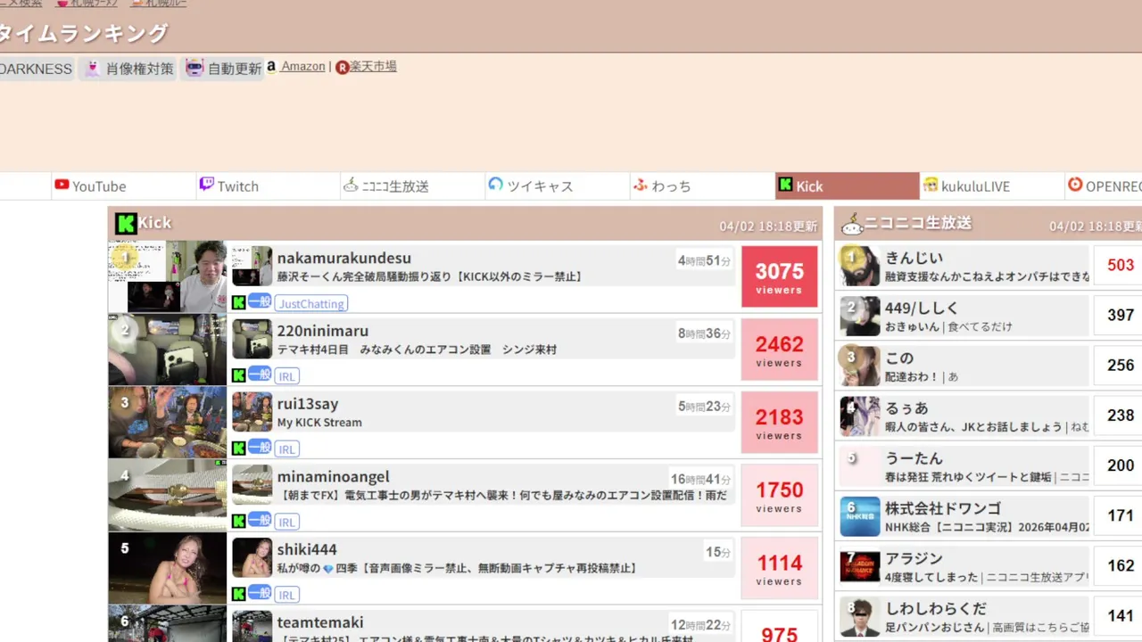The width and height of the screenshot is (1142, 642).
Task: Toggle the 自動更新 auto-refresh option
Action: [x=223, y=69]
